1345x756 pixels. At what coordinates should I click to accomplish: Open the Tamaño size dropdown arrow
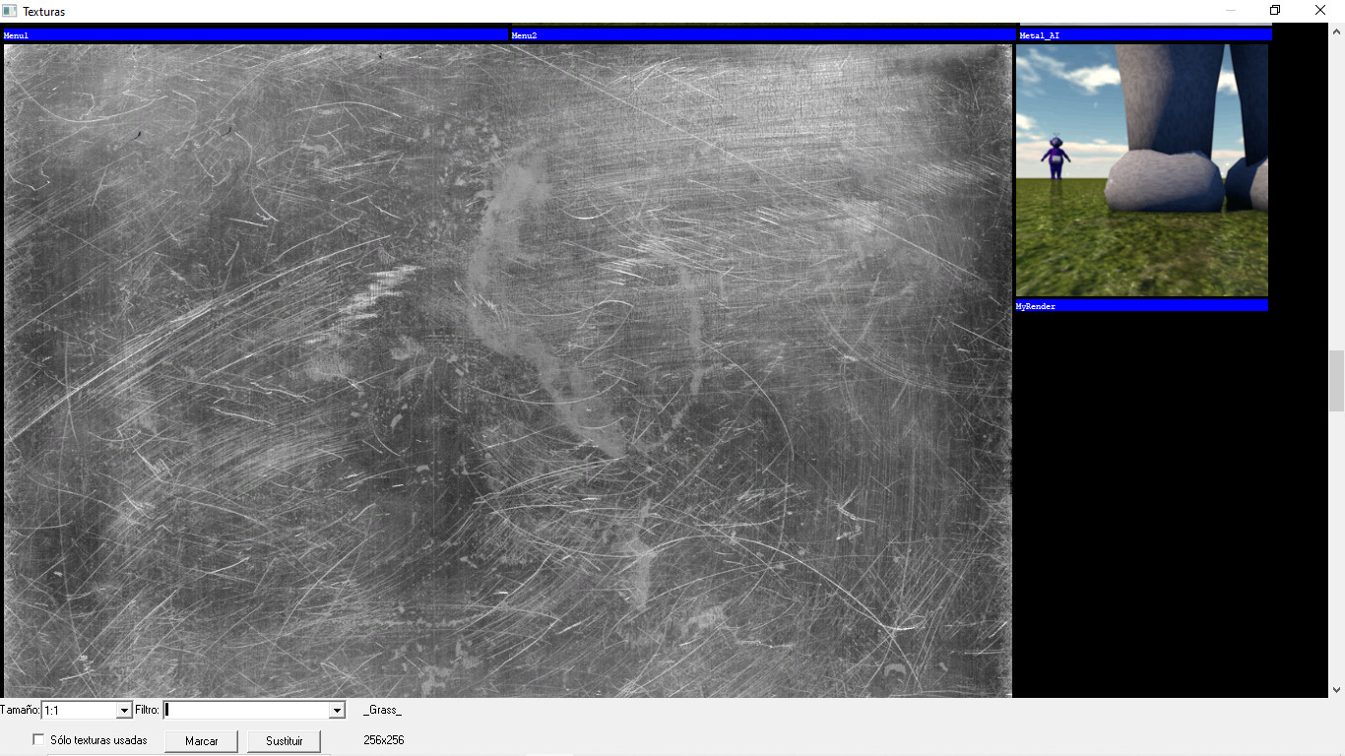pos(124,711)
